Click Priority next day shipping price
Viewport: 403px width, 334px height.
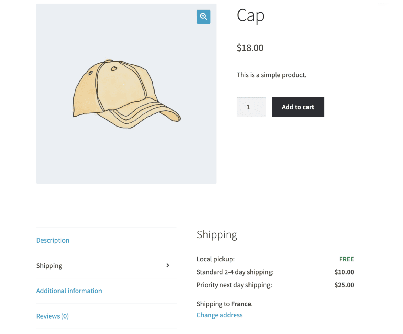[344, 285]
